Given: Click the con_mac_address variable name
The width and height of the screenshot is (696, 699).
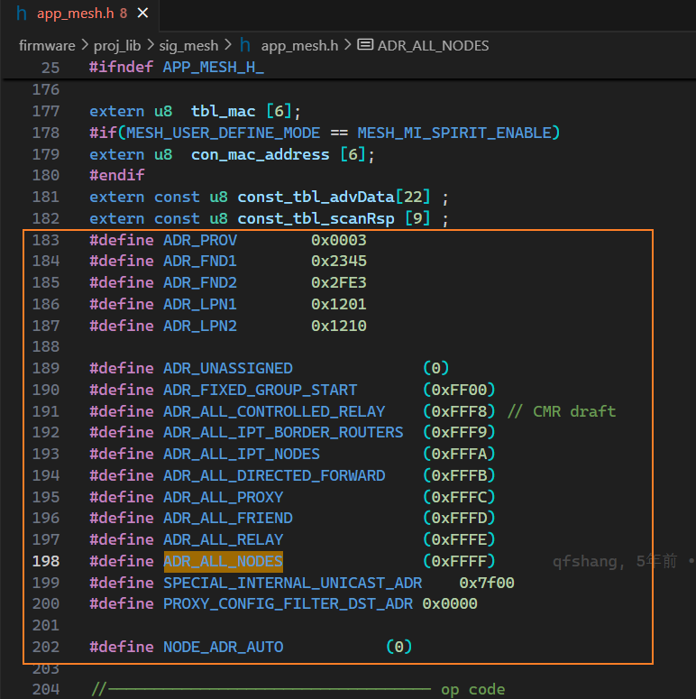Looking at the screenshot, I should (x=261, y=154).
